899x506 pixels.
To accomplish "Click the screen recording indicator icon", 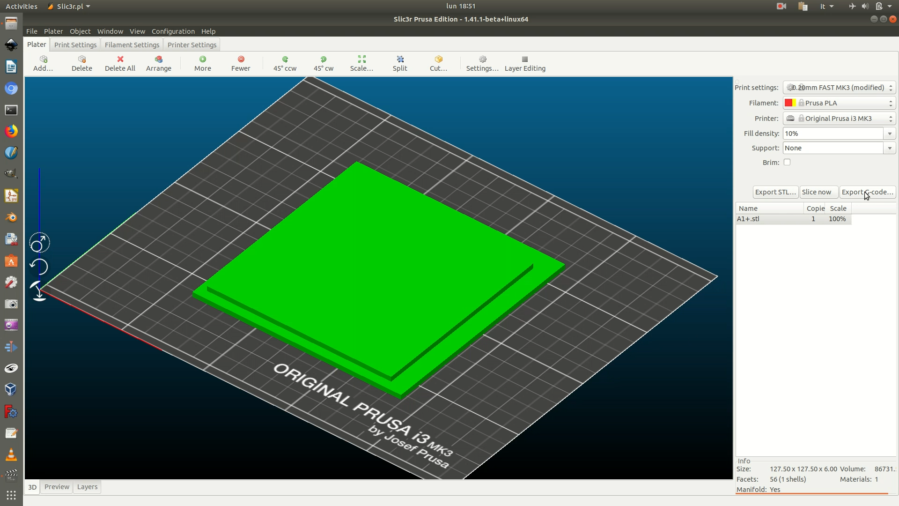I will 781,6.
